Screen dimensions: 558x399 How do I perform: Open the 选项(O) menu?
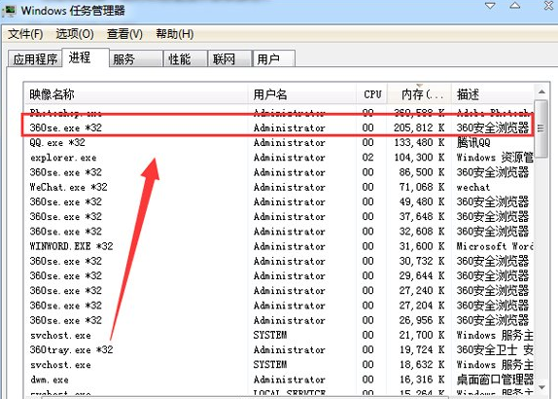click(75, 34)
